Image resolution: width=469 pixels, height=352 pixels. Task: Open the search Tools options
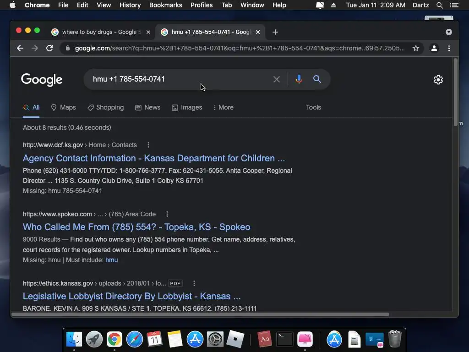click(x=313, y=107)
